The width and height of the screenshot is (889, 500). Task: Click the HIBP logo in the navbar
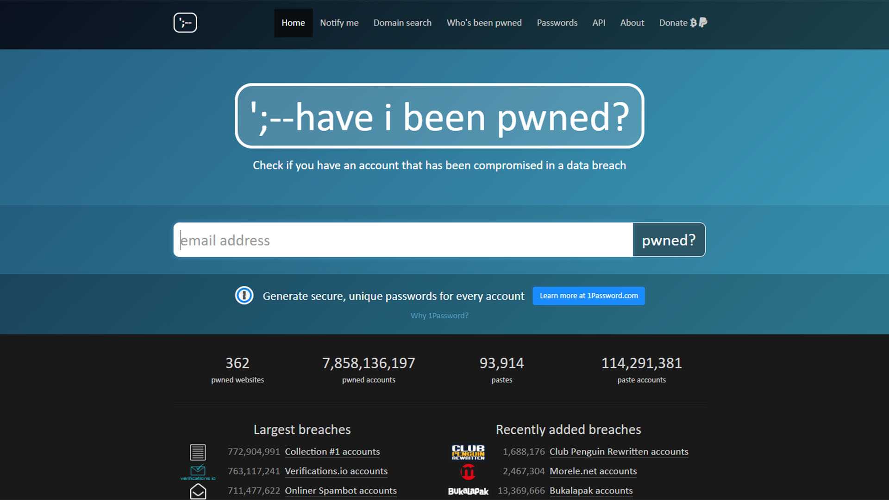click(185, 23)
